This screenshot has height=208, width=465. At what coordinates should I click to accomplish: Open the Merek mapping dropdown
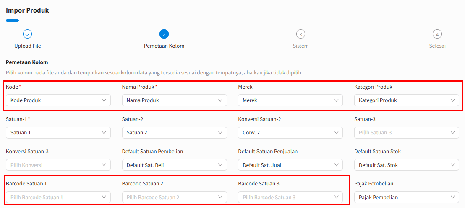tap(290, 100)
